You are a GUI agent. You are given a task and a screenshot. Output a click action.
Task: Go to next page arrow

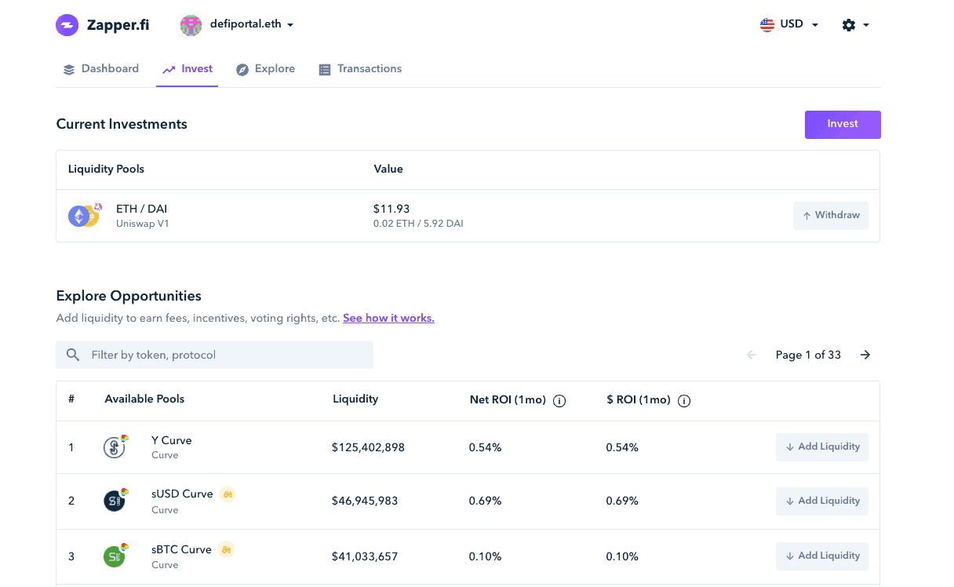(x=865, y=355)
